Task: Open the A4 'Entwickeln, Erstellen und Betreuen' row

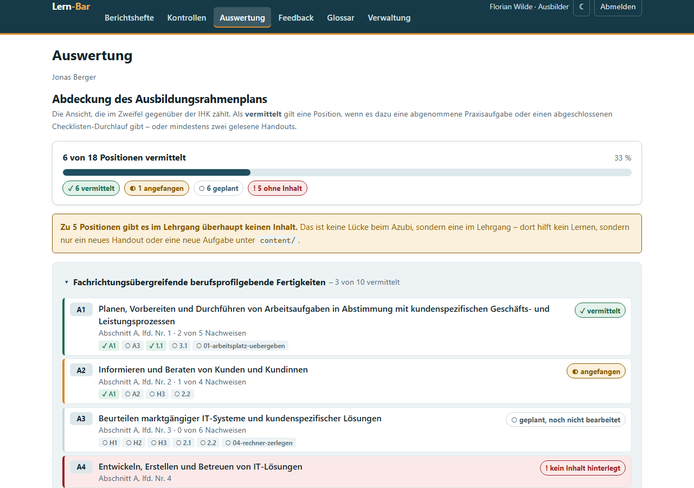Action: click(347, 472)
